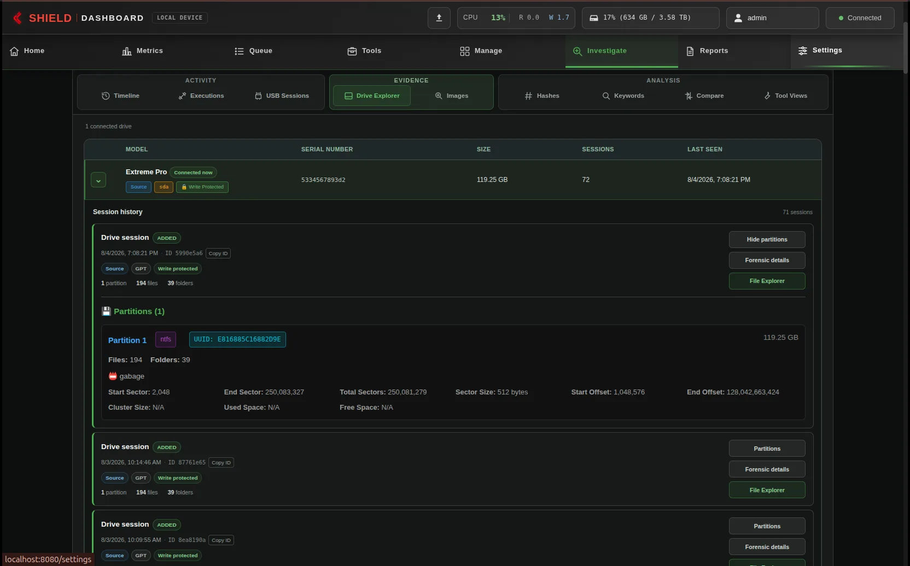
Task: Click the Keywords search icon
Action: (x=606, y=96)
